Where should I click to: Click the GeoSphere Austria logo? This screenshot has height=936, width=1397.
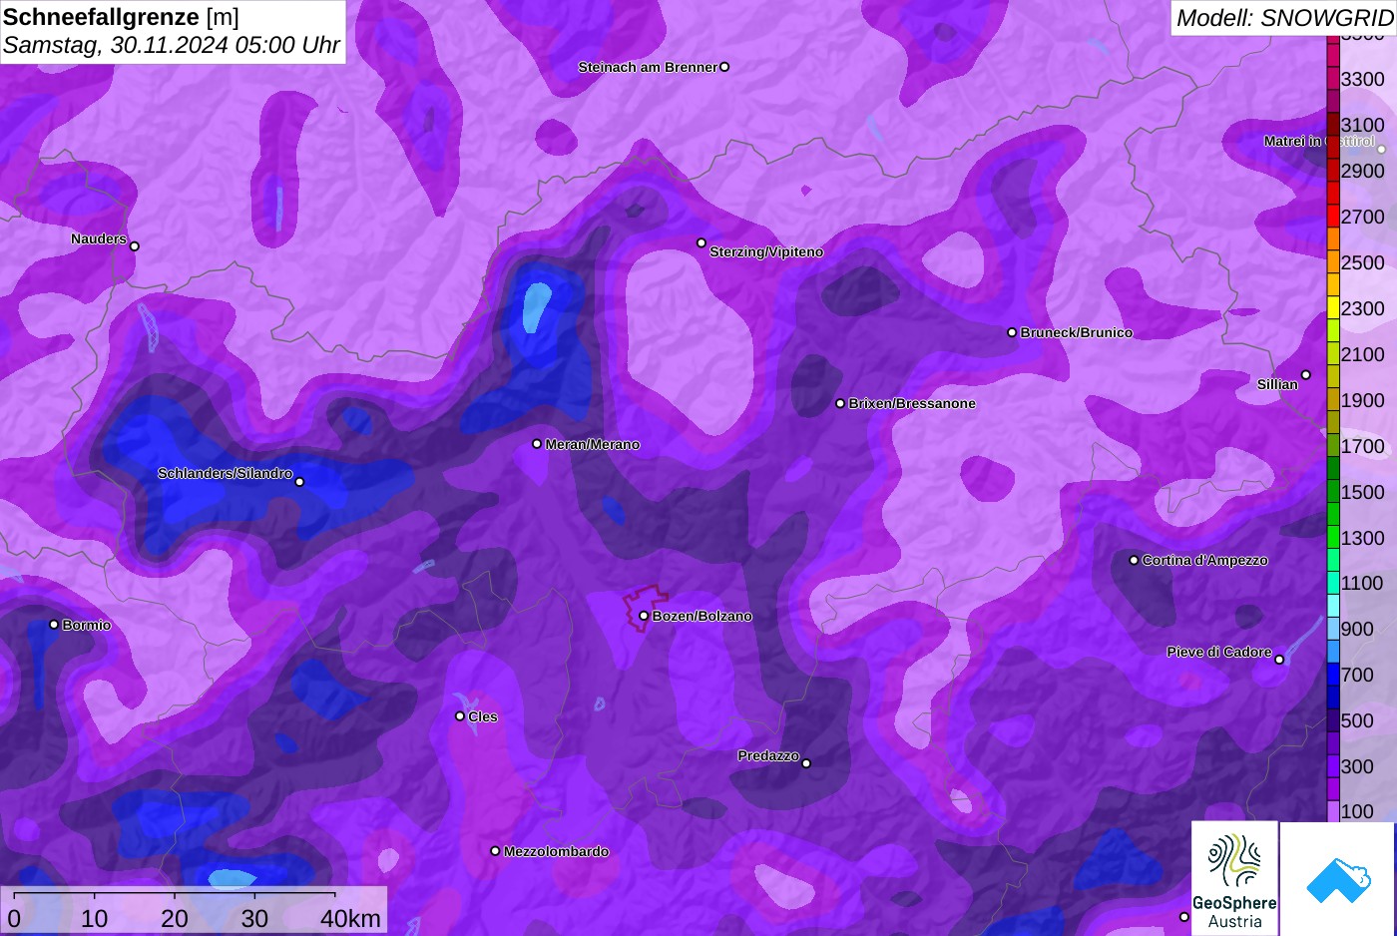click(x=1234, y=878)
